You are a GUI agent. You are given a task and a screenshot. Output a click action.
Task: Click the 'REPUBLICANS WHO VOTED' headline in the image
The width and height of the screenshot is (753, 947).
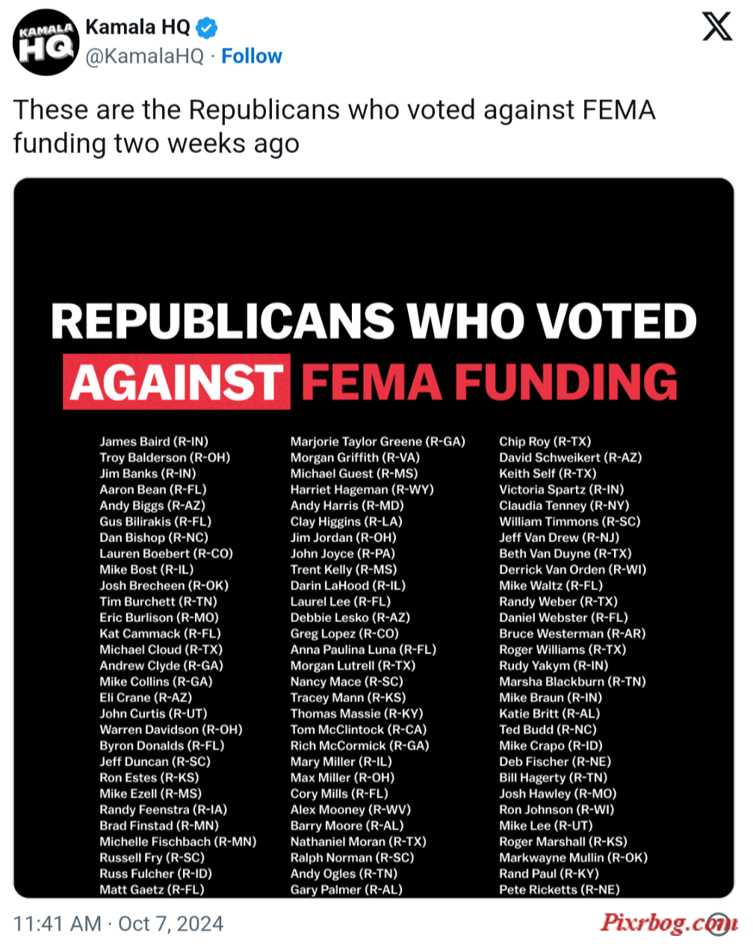[x=374, y=321]
